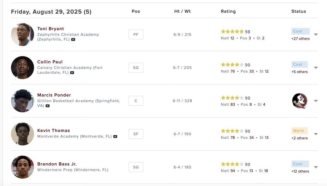Click Brandon Bass Jr.'s Cool status tag
Viewport: 327px width, 186px height.
click(x=300, y=164)
